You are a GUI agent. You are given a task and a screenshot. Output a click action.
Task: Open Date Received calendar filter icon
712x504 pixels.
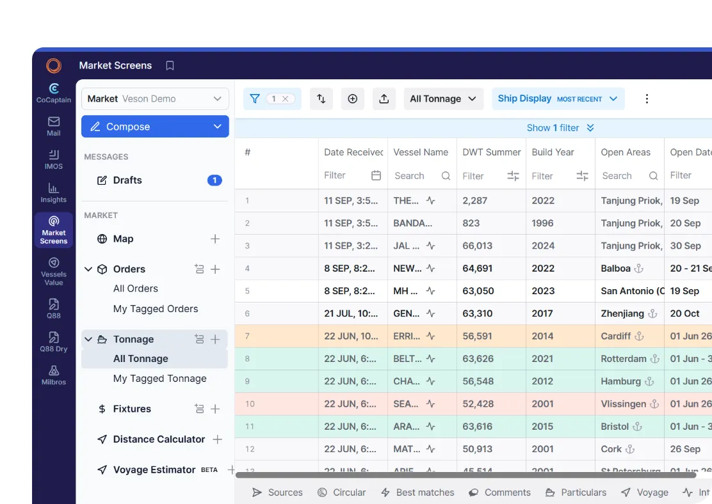(x=376, y=175)
